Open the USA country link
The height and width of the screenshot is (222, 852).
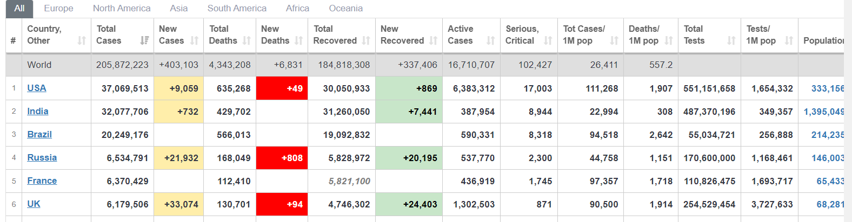click(x=37, y=88)
